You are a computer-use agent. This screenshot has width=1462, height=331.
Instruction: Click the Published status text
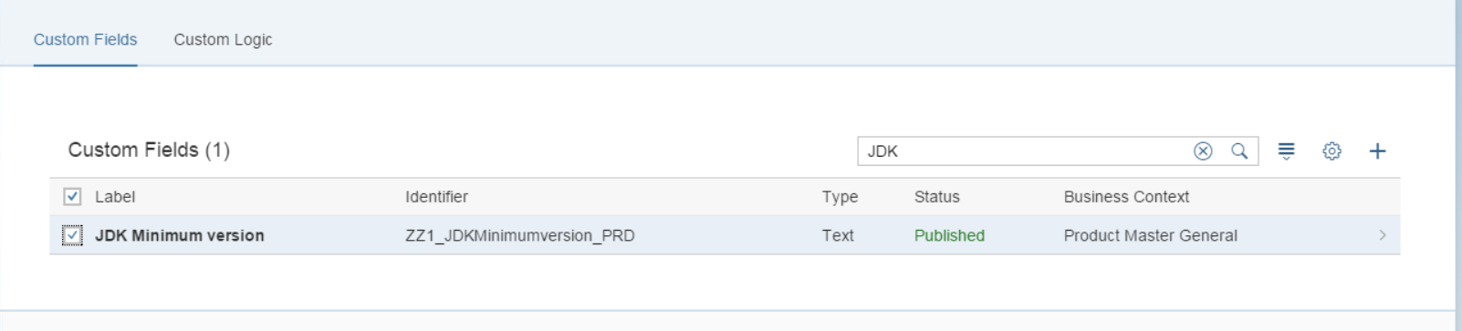(x=949, y=235)
